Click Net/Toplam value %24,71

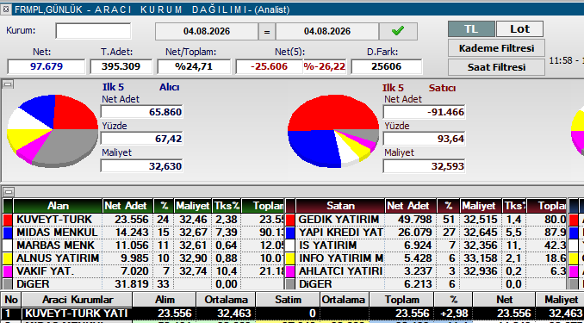[194, 66]
